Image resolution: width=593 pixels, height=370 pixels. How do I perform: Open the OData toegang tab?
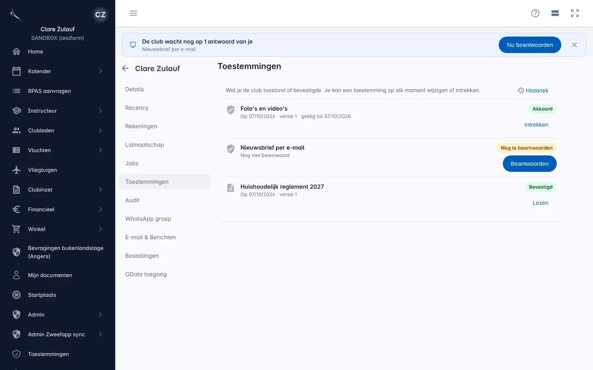click(x=164, y=274)
